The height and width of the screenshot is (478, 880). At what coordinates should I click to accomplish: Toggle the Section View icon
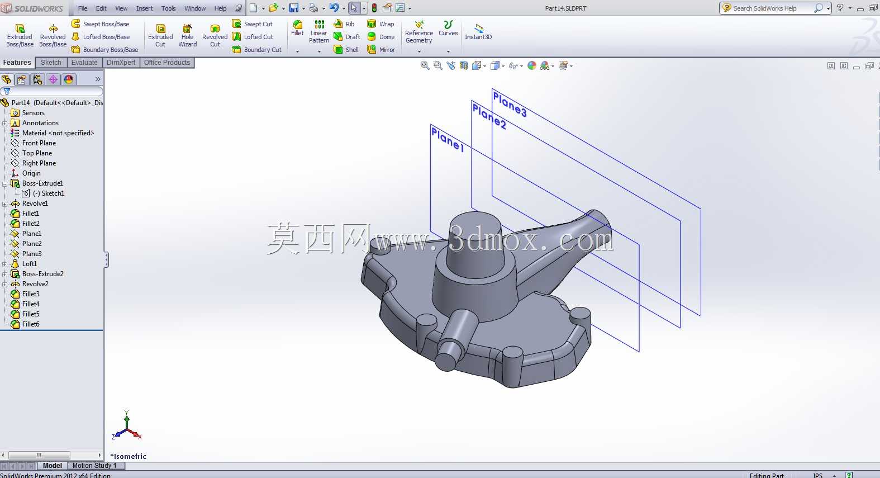pyautogui.click(x=464, y=66)
